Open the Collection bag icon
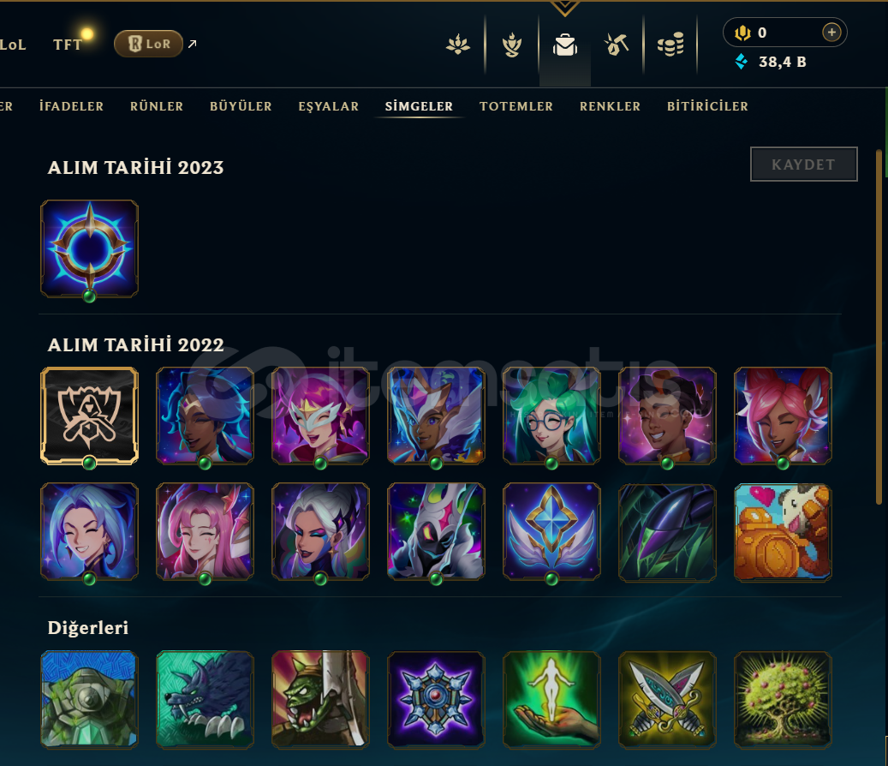 point(564,45)
